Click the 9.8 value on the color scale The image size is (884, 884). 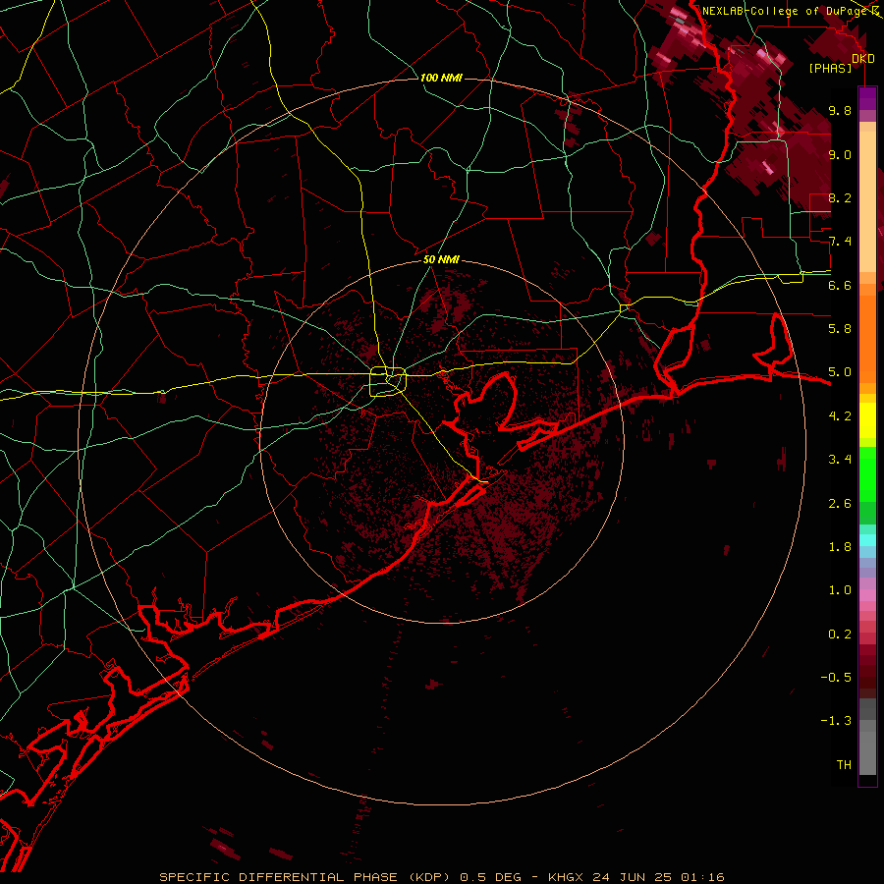(840, 111)
